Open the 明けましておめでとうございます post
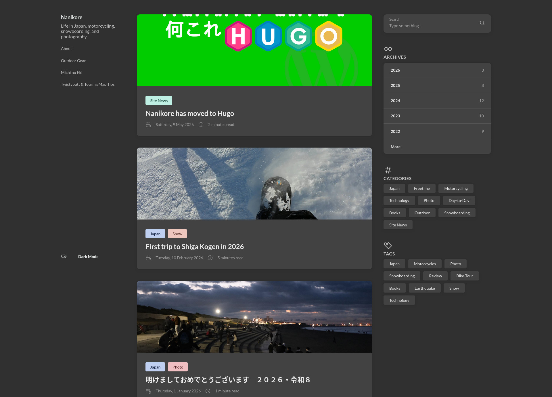Viewport: 552px width, 397px height. pos(228,380)
